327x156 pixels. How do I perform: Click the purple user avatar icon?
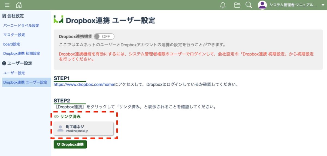tap(262, 5)
